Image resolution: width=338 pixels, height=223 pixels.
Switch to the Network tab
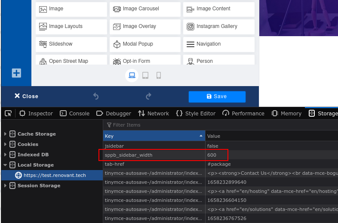[x=154, y=113]
